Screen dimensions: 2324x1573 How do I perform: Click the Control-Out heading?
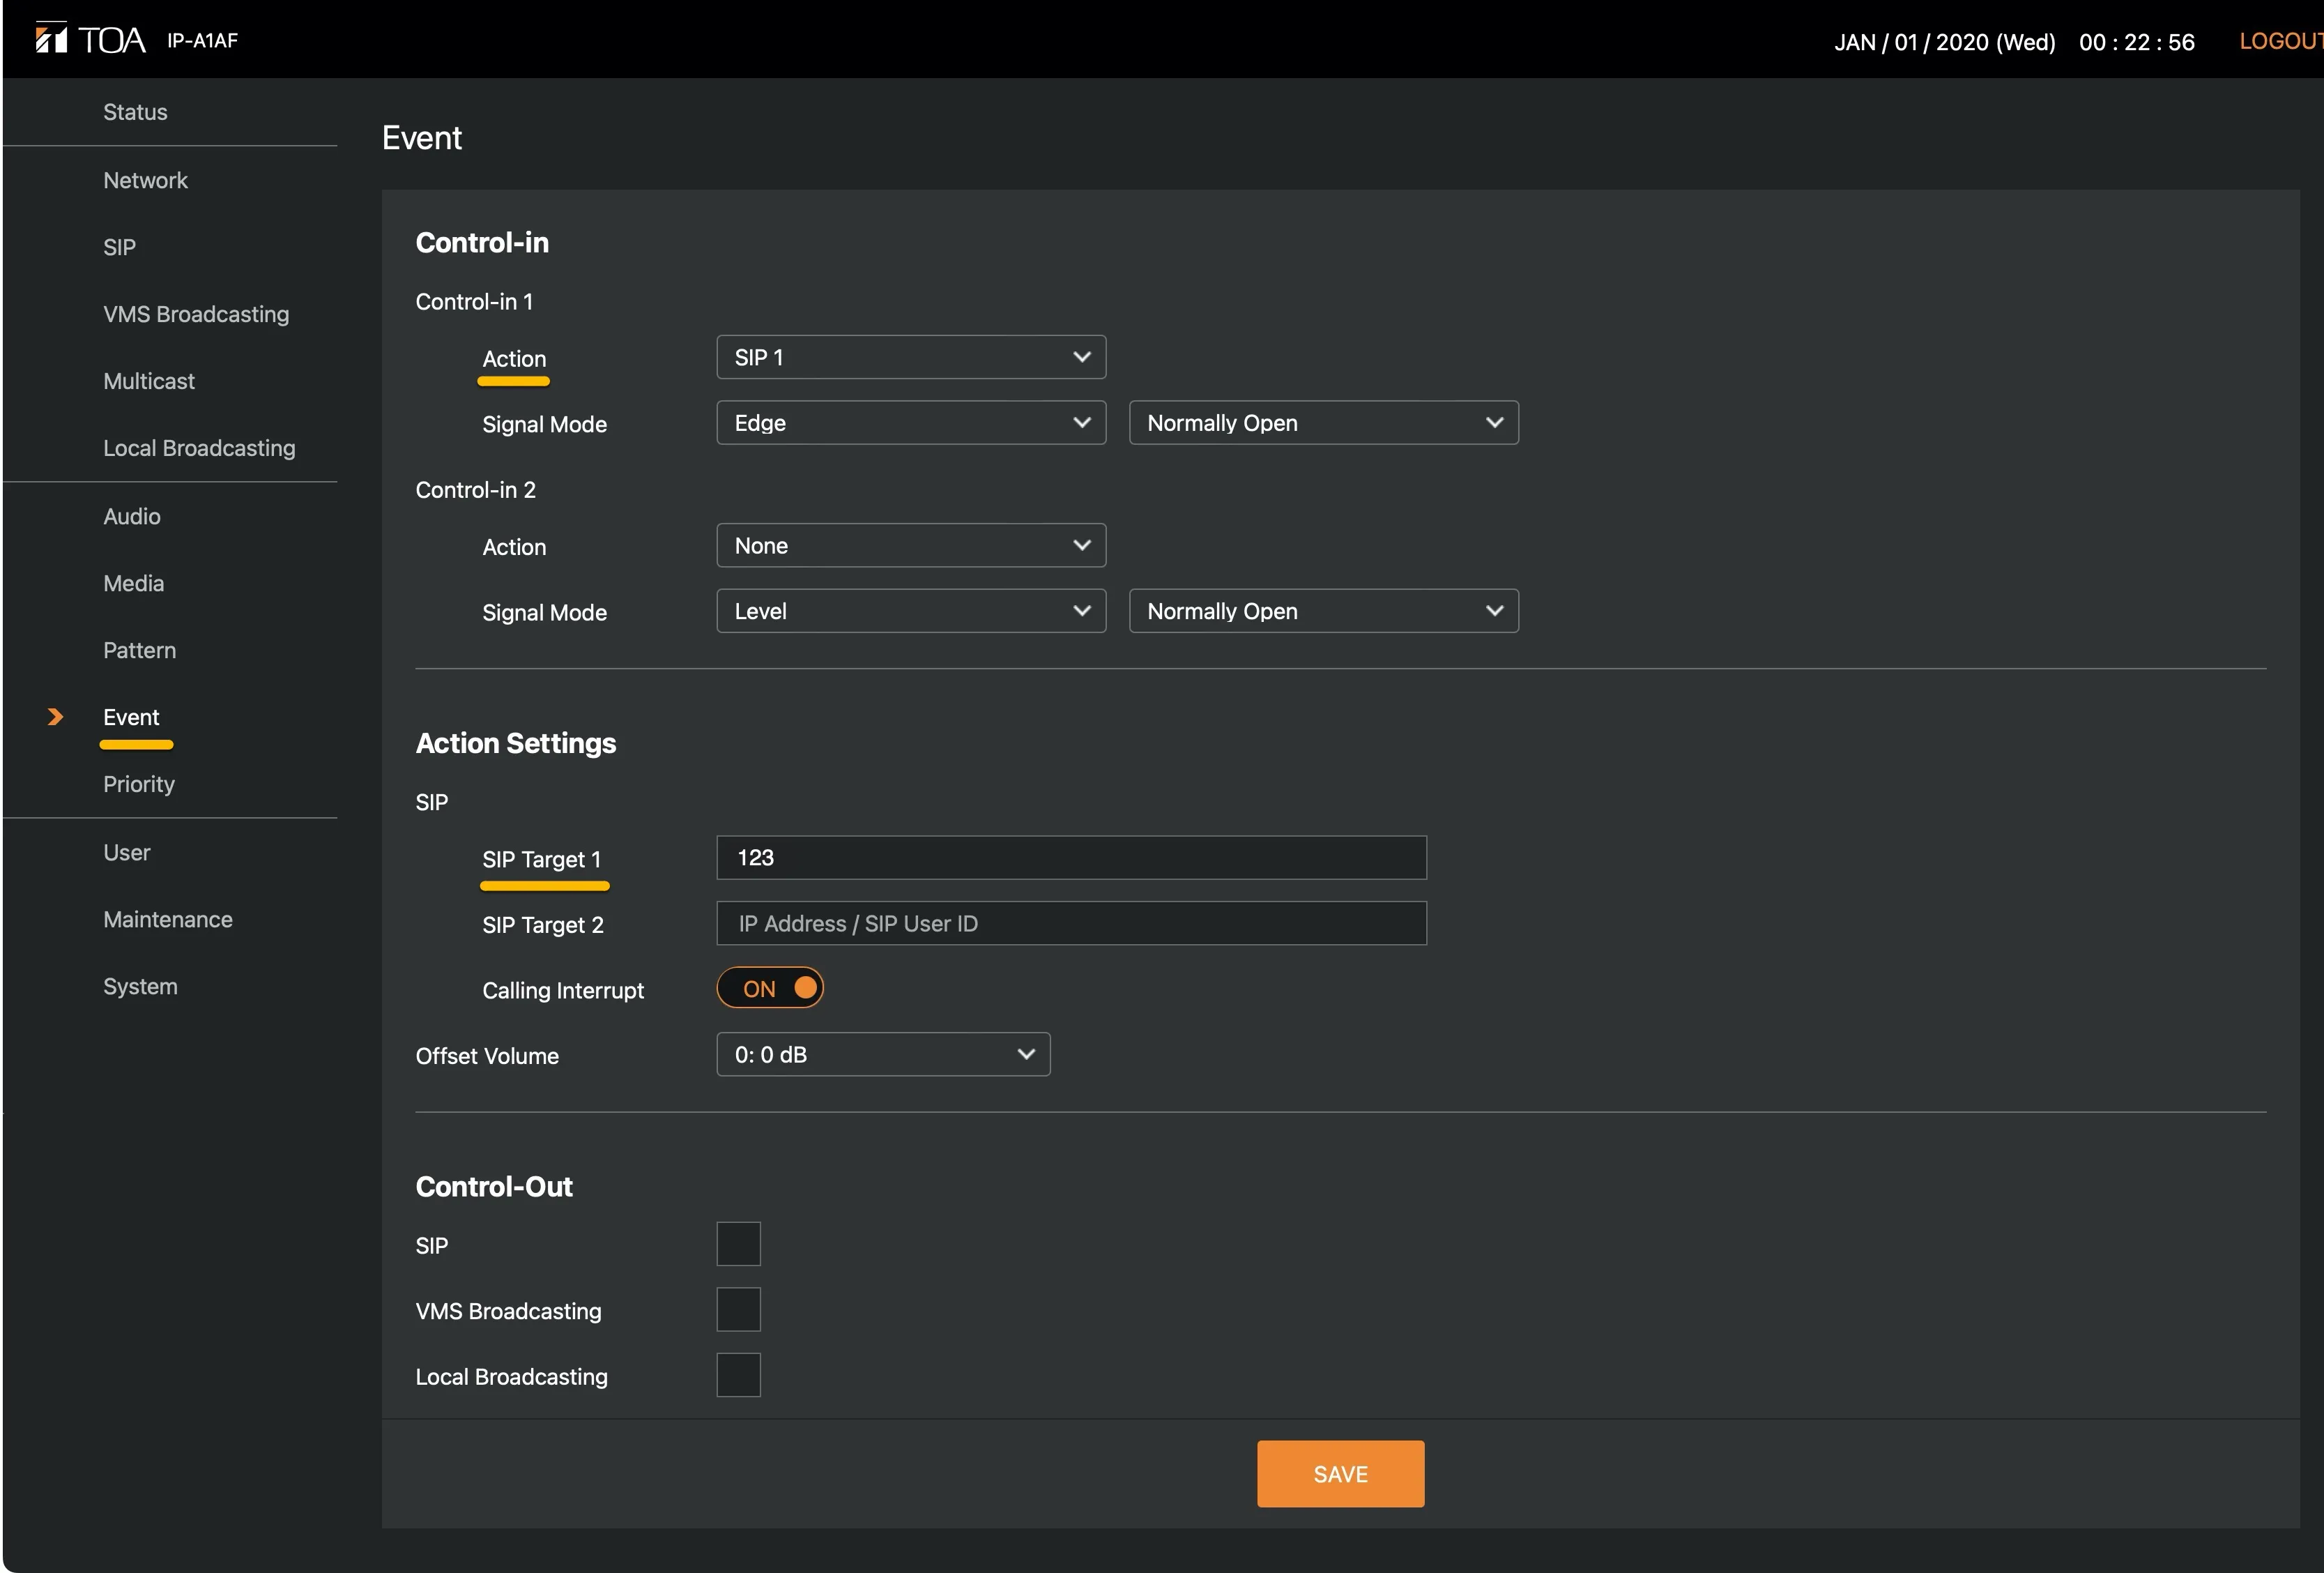click(x=494, y=1186)
